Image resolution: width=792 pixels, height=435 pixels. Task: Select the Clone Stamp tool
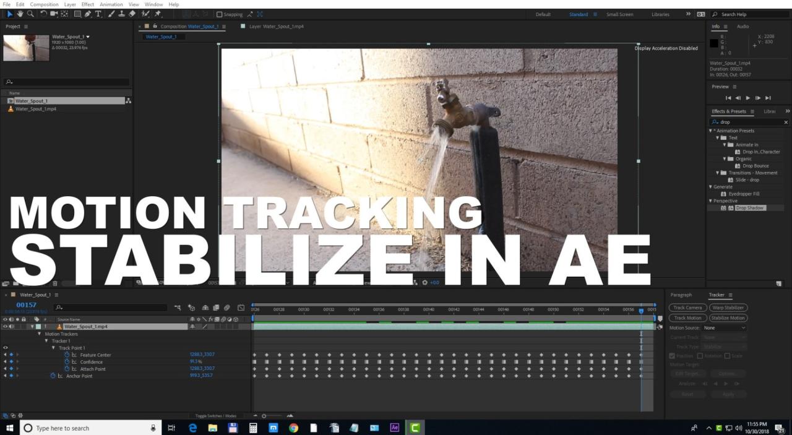[121, 14]
